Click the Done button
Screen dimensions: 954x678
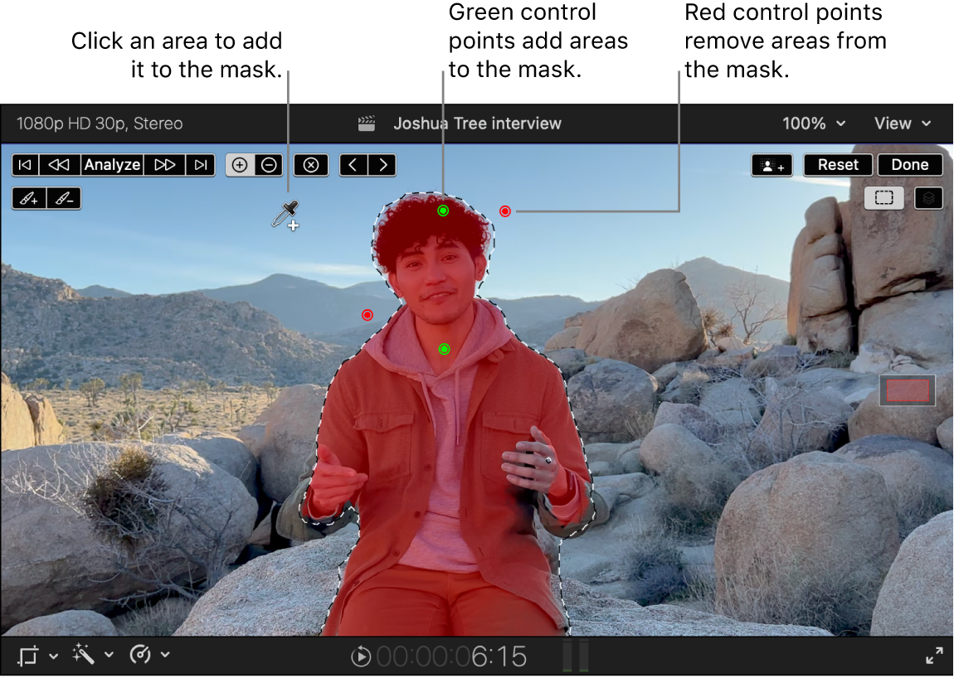909,164
